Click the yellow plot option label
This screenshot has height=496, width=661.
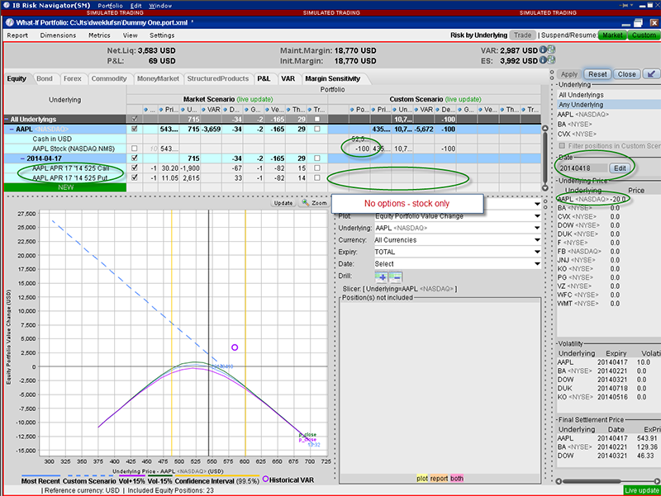coord(422,479)
